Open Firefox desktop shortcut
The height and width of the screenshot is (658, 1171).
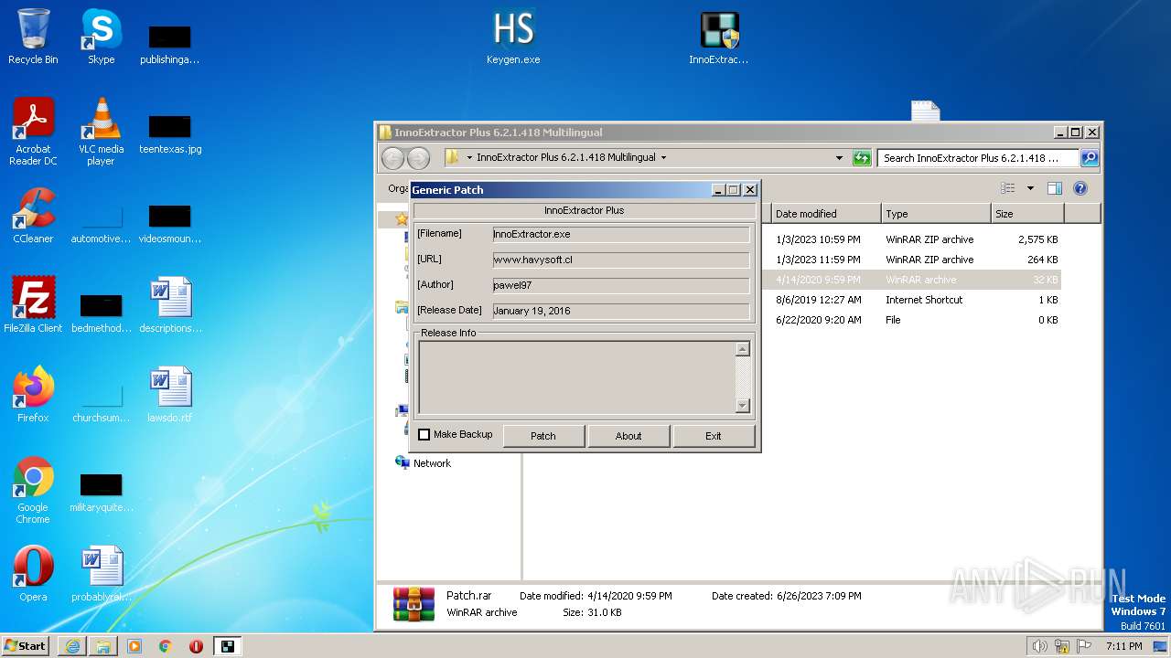(33, 395)
